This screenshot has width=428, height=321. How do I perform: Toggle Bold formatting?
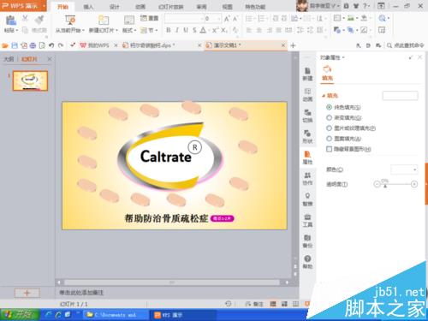(169, 30)
